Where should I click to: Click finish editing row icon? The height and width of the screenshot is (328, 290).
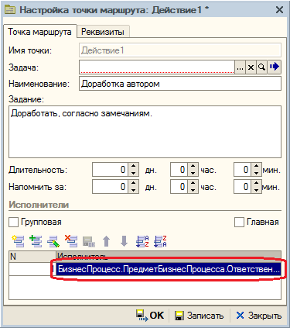point(89,241)
